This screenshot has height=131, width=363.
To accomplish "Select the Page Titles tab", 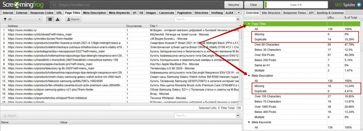I will click(x=72, y=13).
